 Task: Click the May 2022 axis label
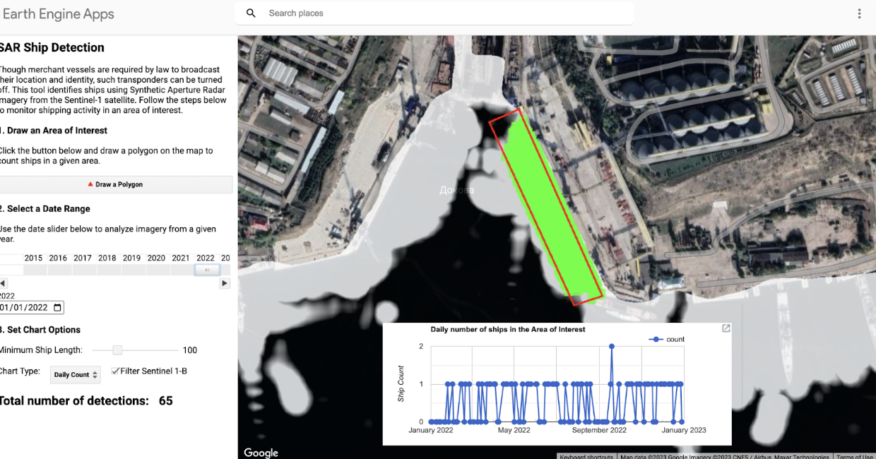click(514, 430)
